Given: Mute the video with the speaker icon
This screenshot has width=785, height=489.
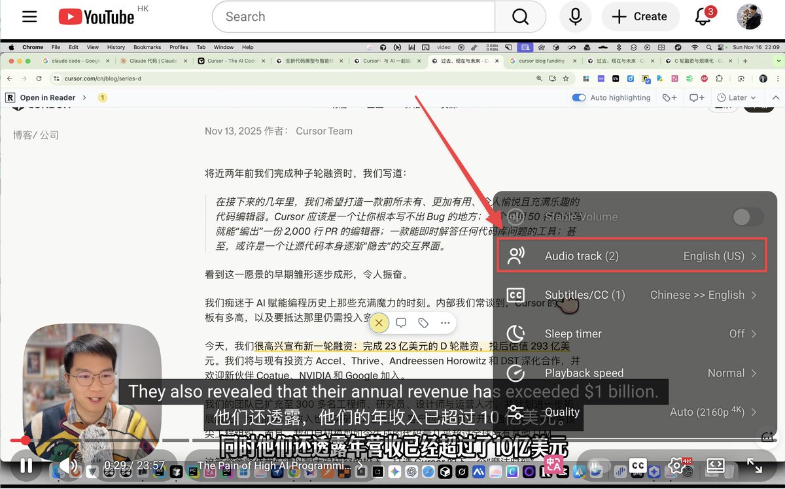Looking at the screenshot, I should pos(68,466).
